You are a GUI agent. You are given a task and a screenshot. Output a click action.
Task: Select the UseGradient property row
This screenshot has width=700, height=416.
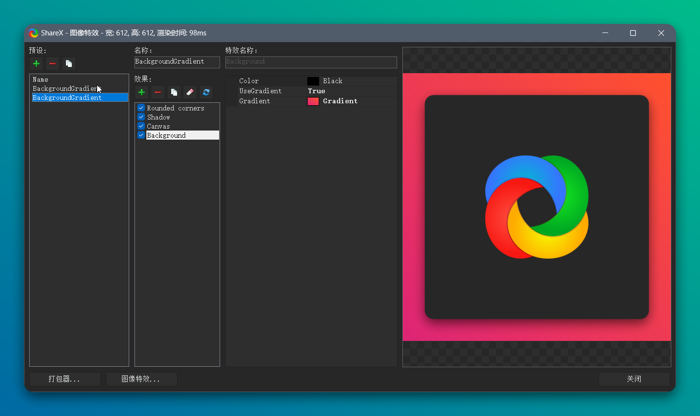coord(311,91)
